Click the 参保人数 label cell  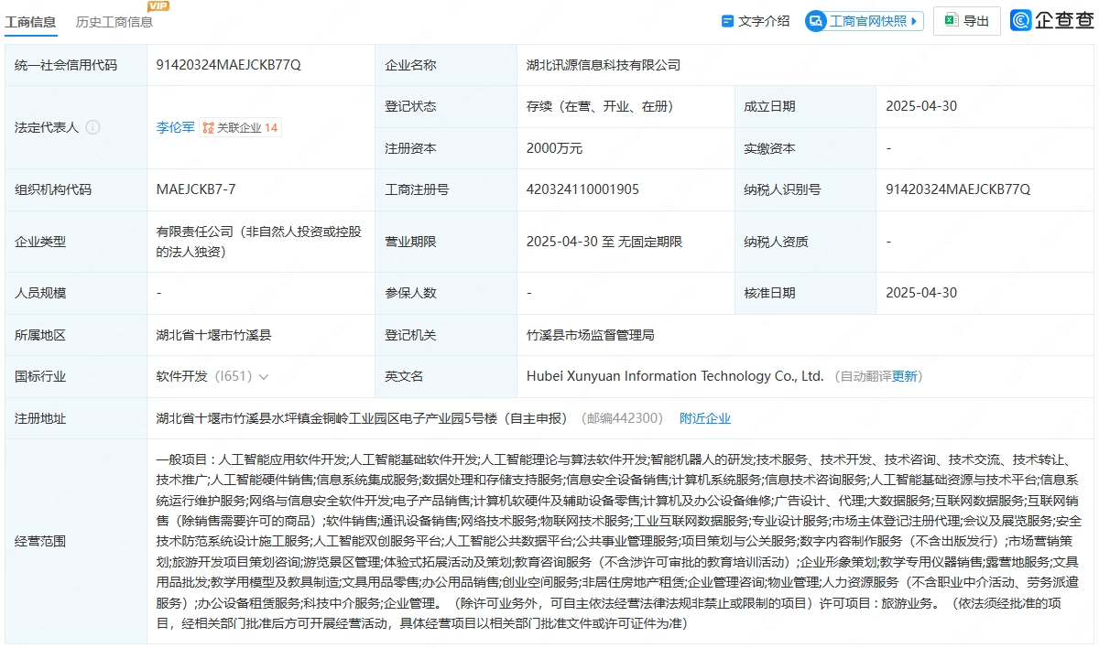(x=445, y=293)
